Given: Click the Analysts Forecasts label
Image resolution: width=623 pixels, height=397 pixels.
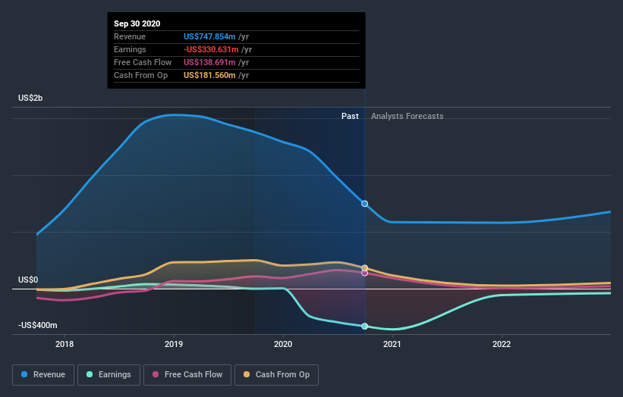Looking at the screenshot, I should (x=407, y=116).
